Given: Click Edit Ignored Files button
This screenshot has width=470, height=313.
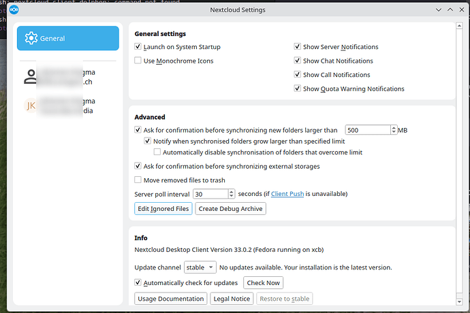Looking at the screenshot, I should click(163, 208).
